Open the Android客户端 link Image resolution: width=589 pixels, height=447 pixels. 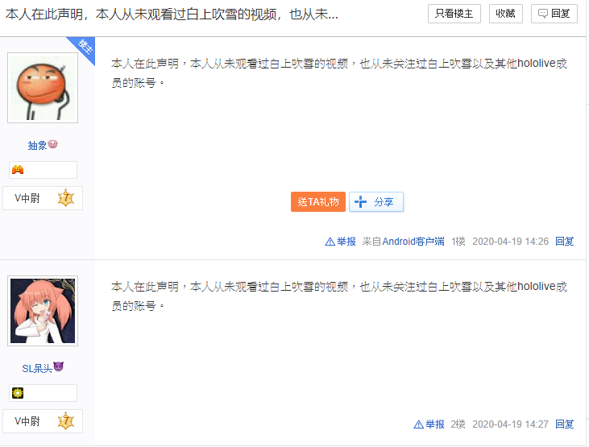click(413, 241)
